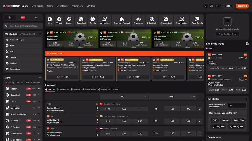This screenshot has height=141, width=252.
Task: Open stats icon on Lecce Fiorentina card
Action: [246, 58]
